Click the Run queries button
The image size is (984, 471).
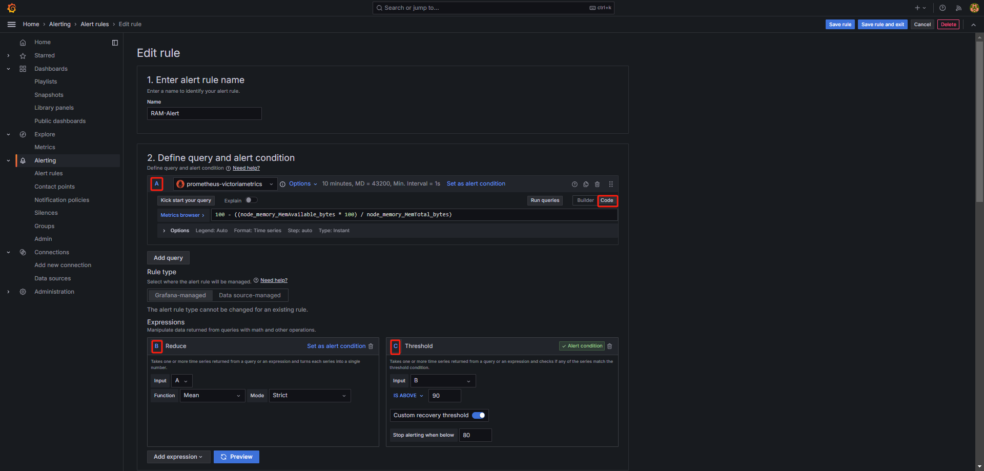point(545,200)
